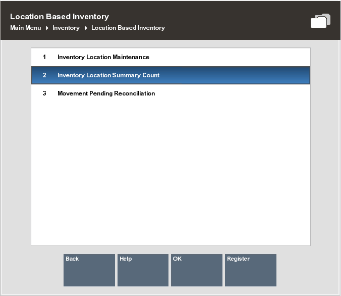This screenshot has height=296, width=341.
Task: Click the 'Location Based Inventory' page title
Action: point(60,17)
